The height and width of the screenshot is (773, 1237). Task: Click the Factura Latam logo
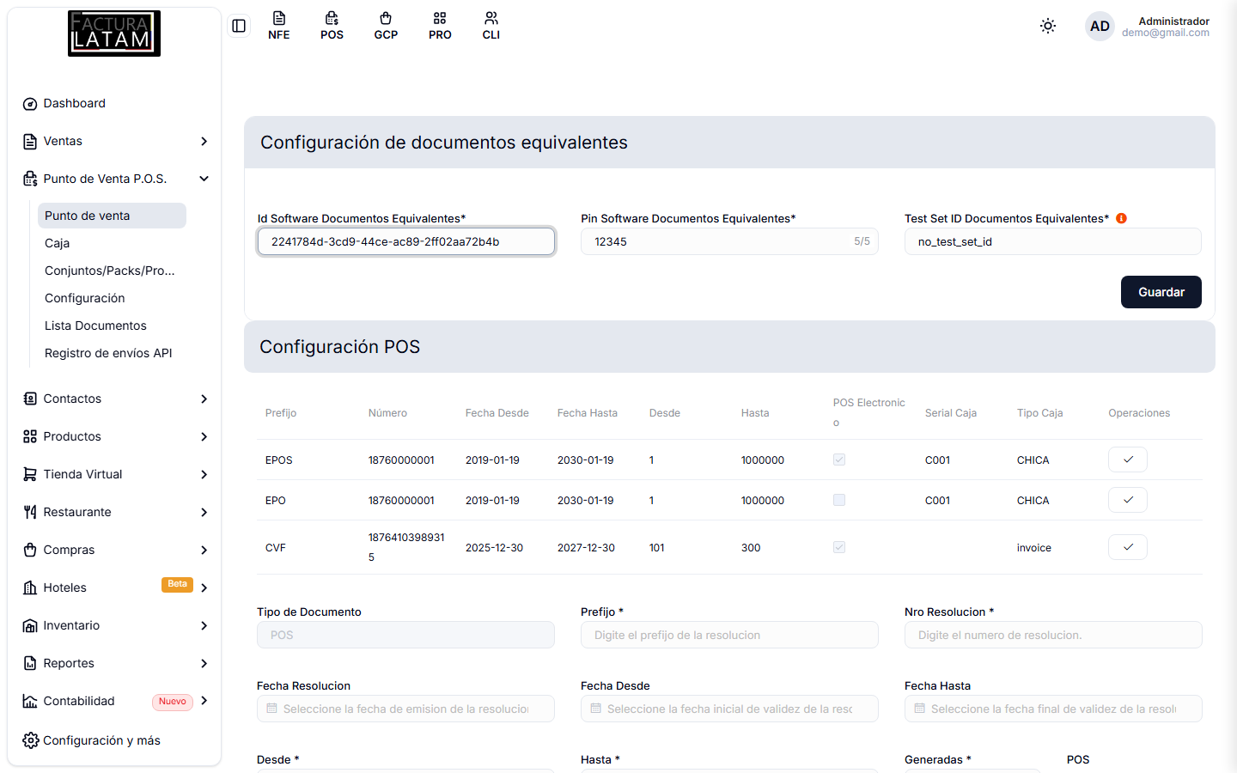pos(114,33)
